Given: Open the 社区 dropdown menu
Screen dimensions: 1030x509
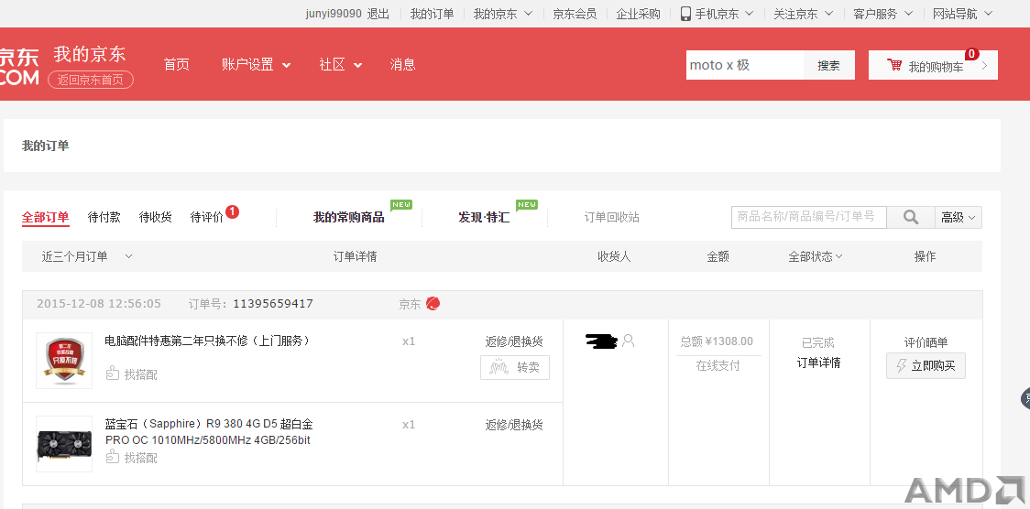Looking at the screenshot, I should pos(340,64).
